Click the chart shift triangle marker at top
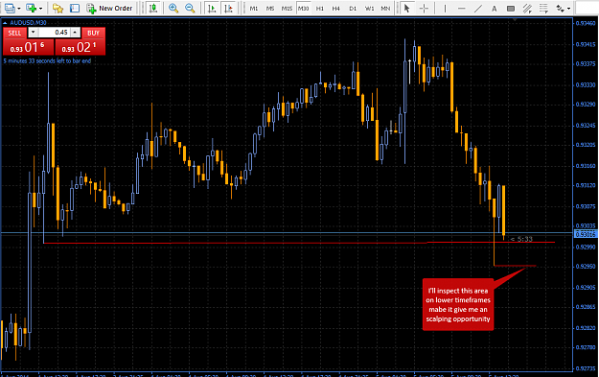 515,19
